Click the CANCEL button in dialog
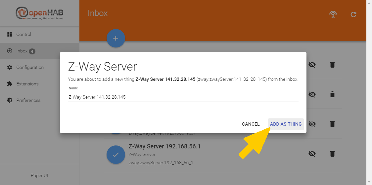Screen dimensions: 372x185 [251, 124]
